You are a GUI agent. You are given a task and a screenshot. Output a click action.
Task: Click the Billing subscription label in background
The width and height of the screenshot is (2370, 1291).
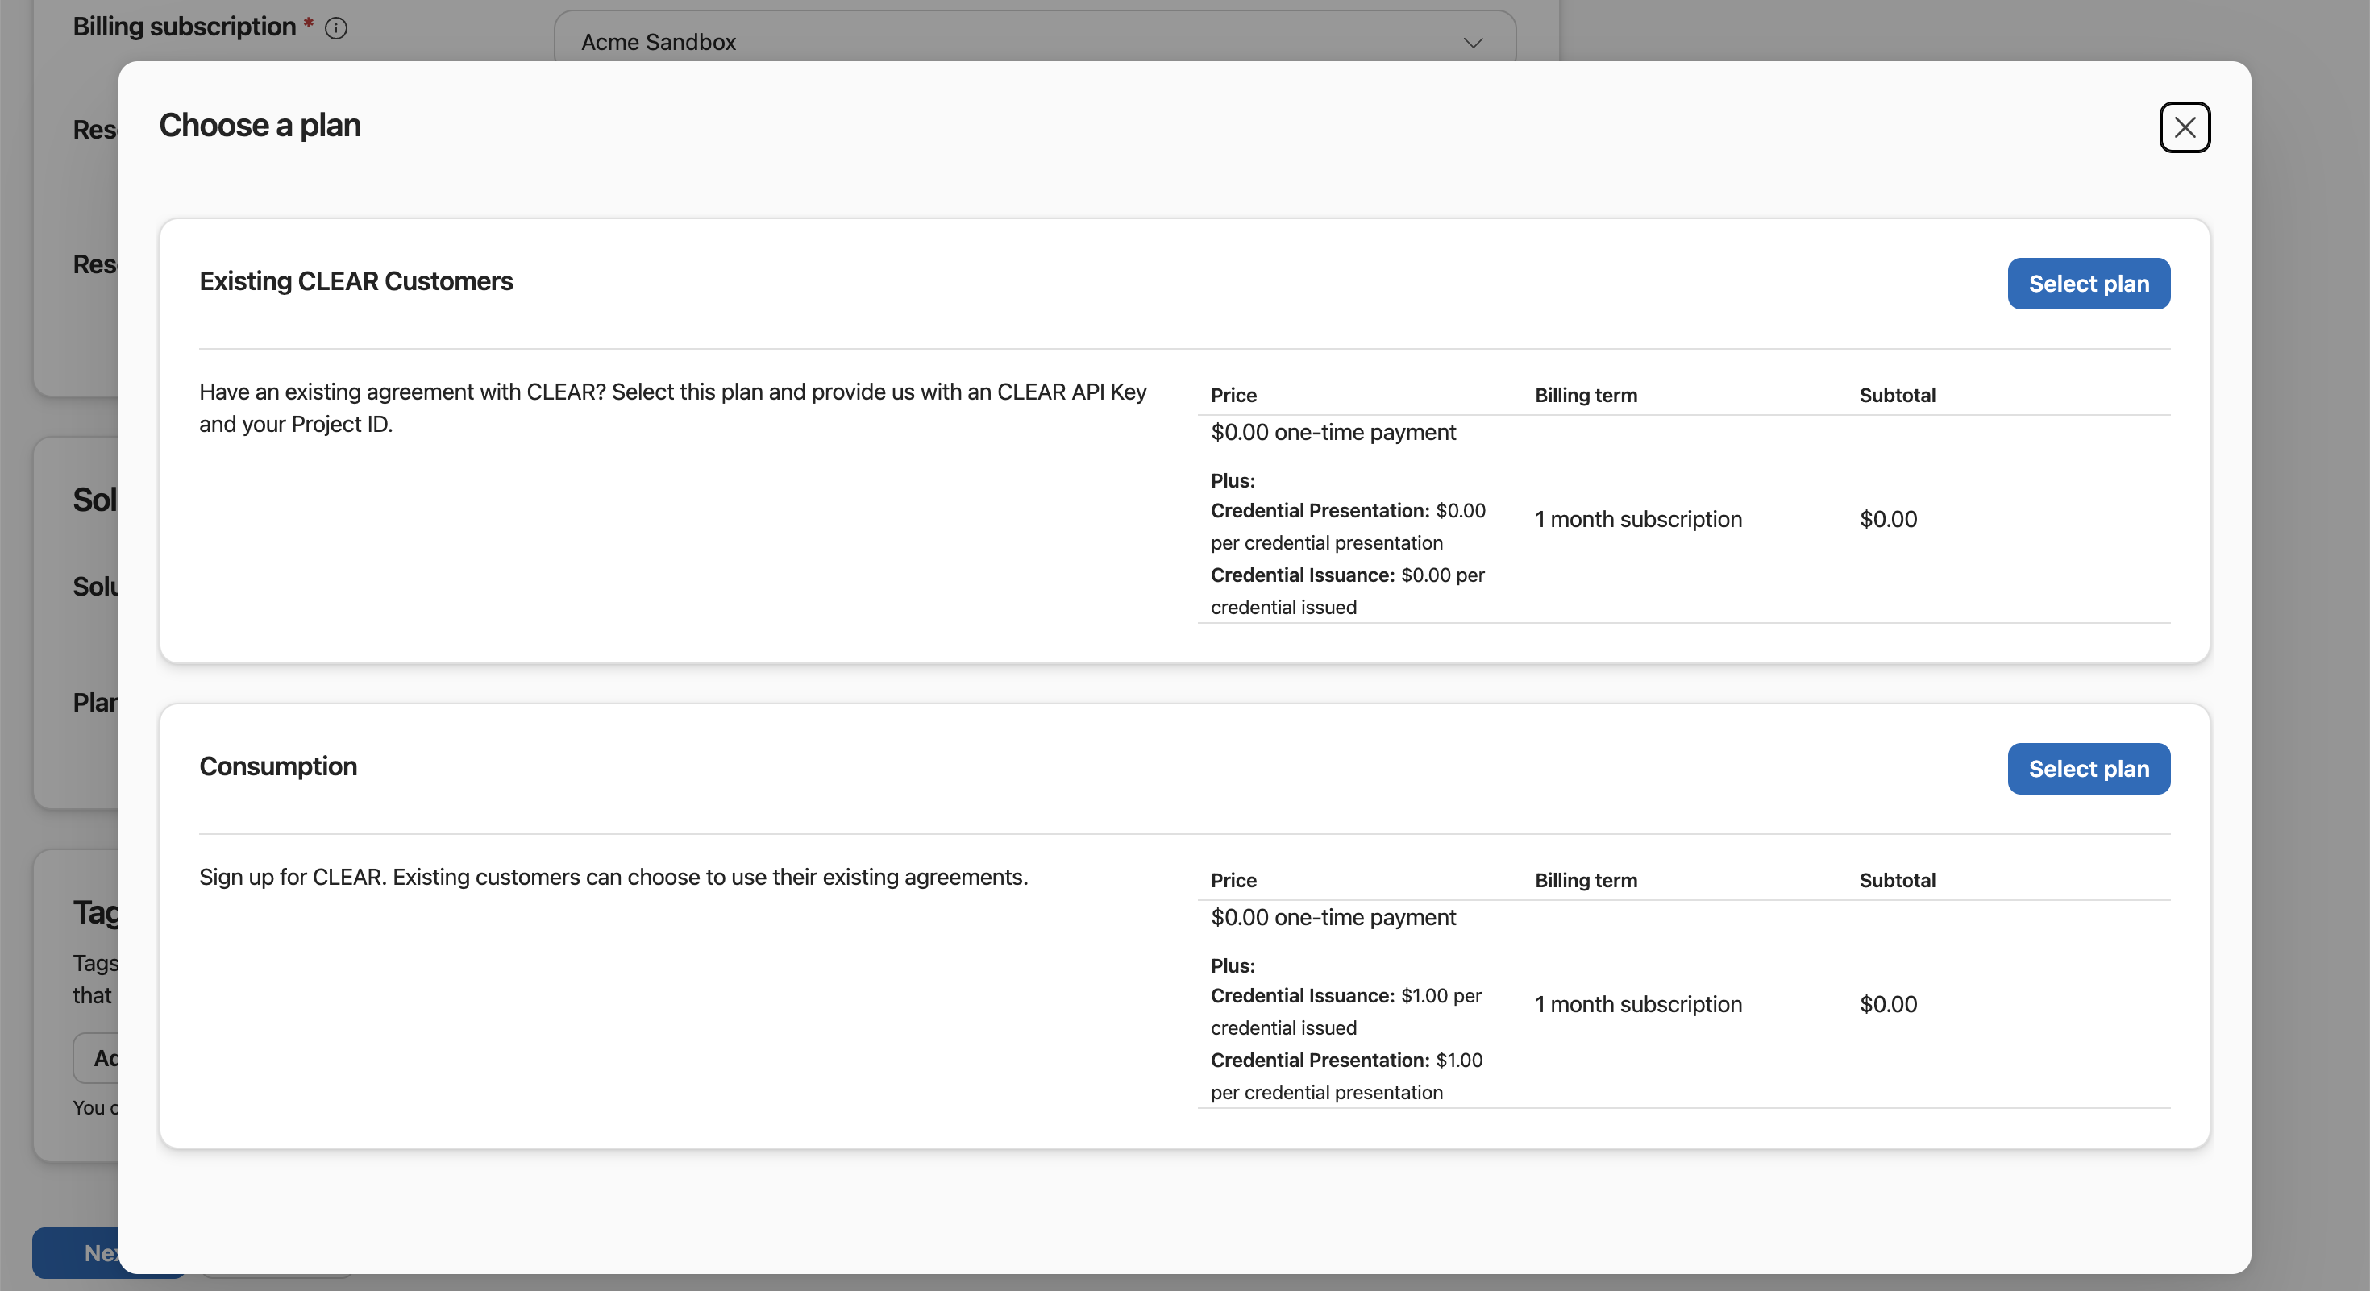point(184,27)
